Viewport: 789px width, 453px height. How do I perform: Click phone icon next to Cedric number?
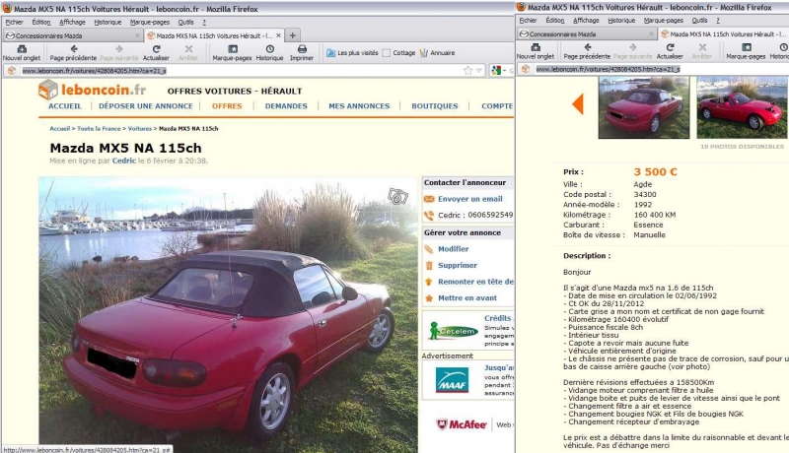pos(429,216)
